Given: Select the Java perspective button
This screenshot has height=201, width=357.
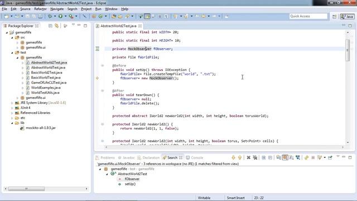Looking at the screenshot, I should (x=347, y=16).
